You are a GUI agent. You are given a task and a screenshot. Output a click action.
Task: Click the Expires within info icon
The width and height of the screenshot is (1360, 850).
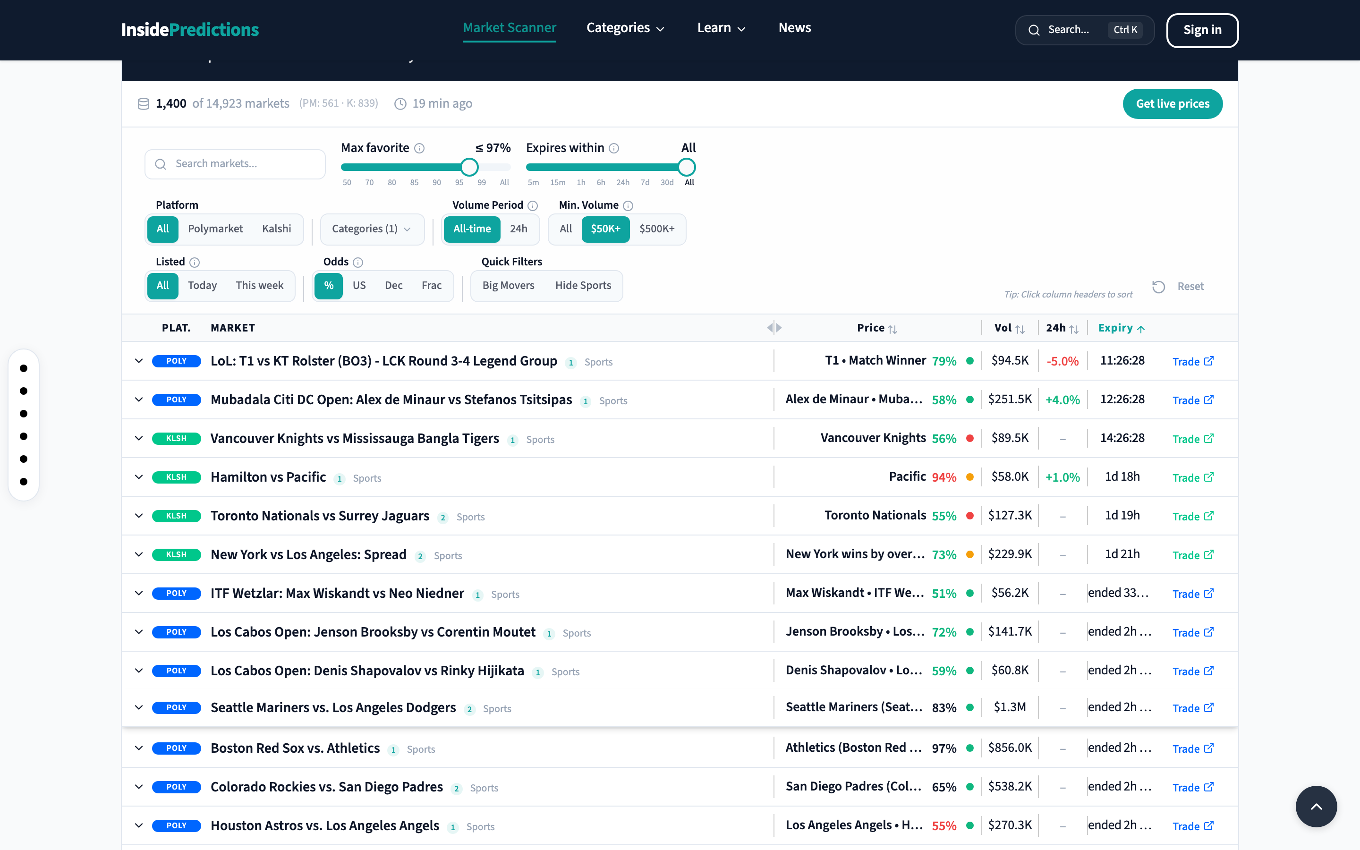614,148
